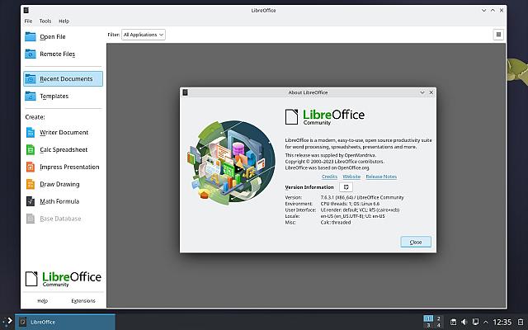Open the Help menu in menu bar

coord(64,21)
